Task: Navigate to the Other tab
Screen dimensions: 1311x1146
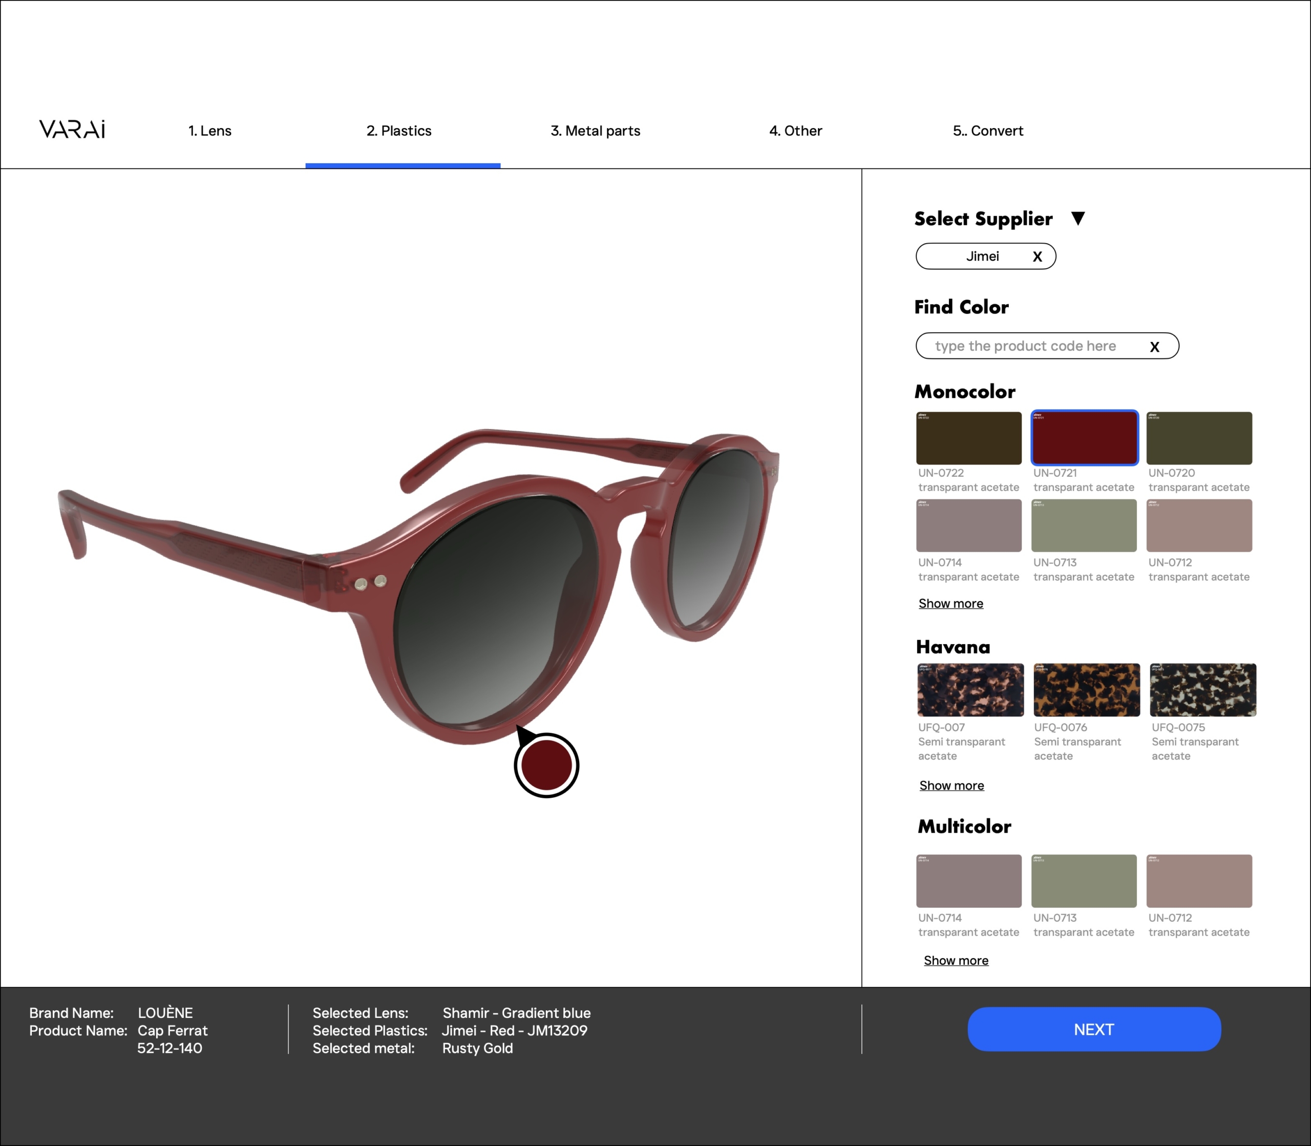Action: coord(796,131)
